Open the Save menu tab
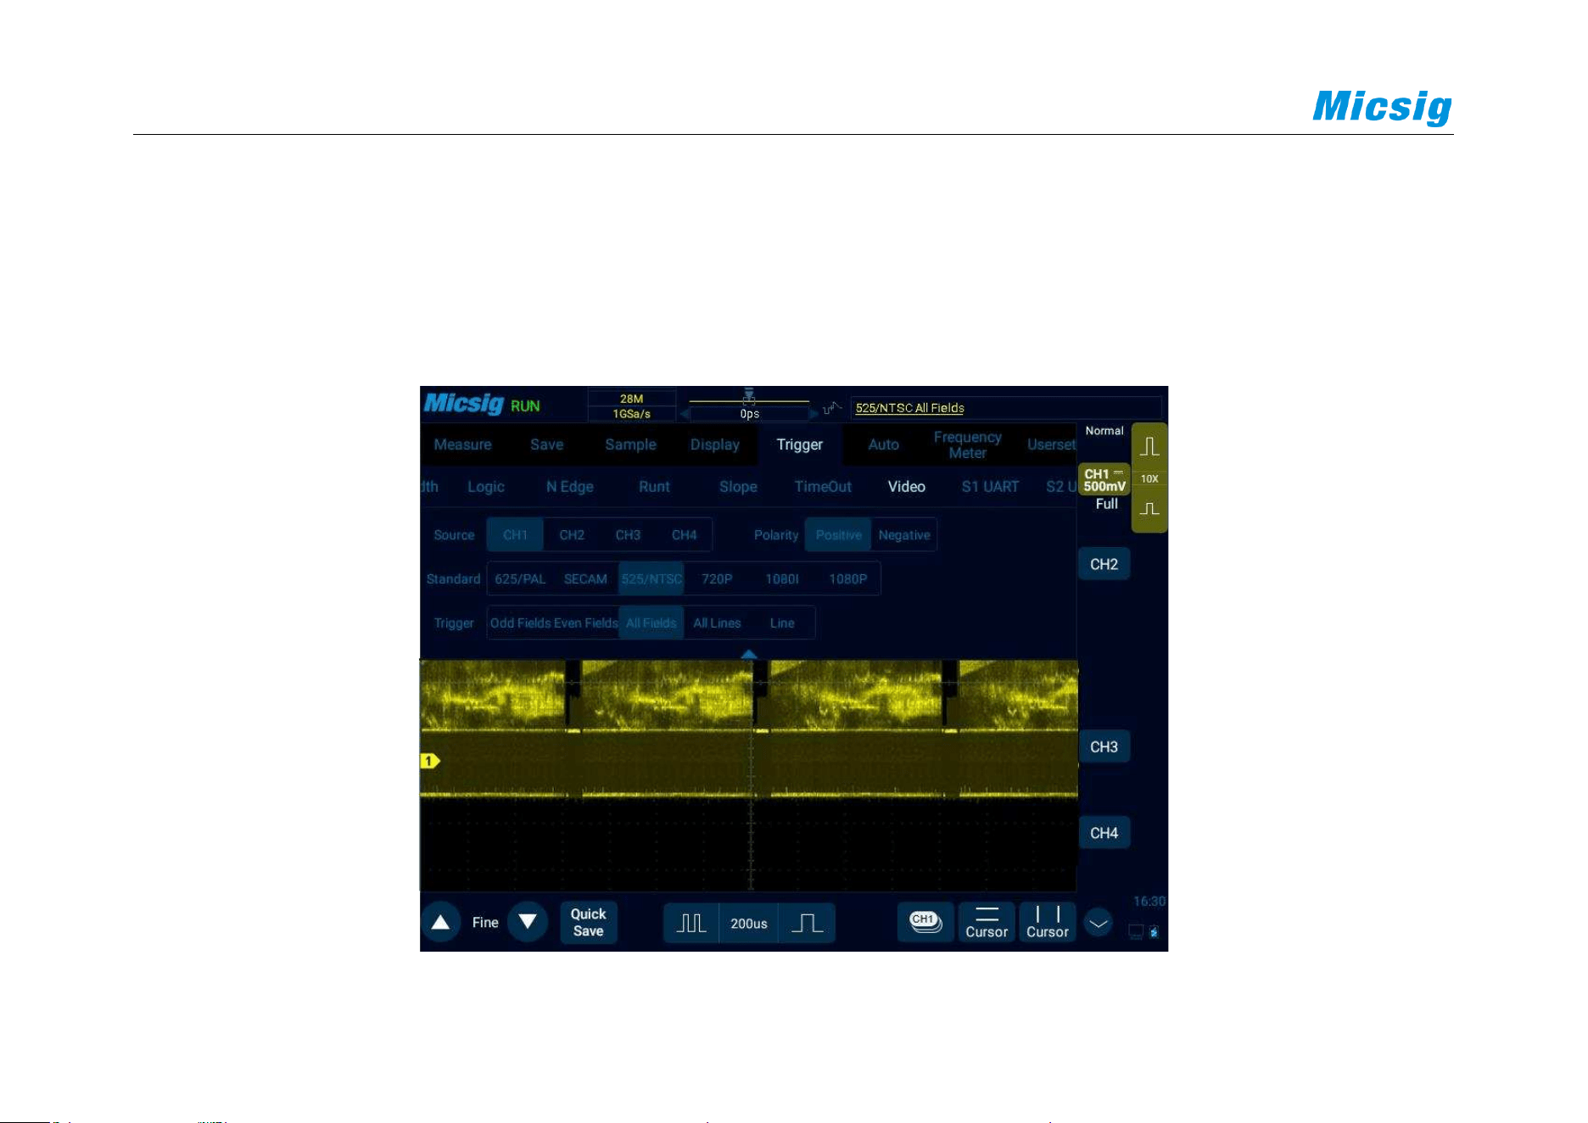This screenshot has height=1123, width=1588. (x=546, y=444)
